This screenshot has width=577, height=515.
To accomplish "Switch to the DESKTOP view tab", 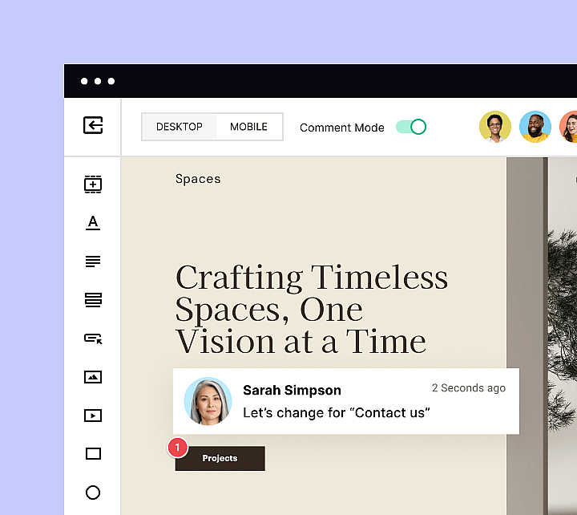I will coord(179,127).
